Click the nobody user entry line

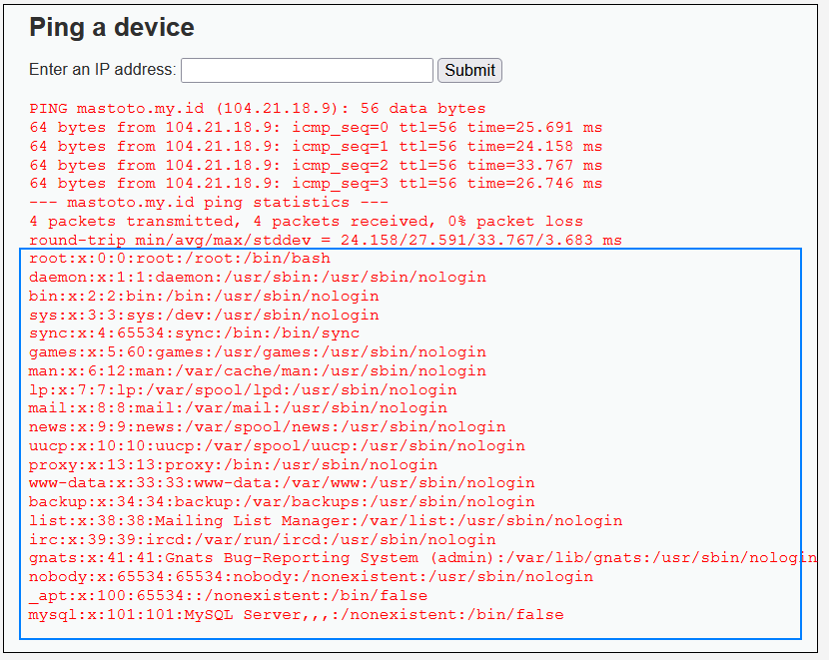click(311, 577)
